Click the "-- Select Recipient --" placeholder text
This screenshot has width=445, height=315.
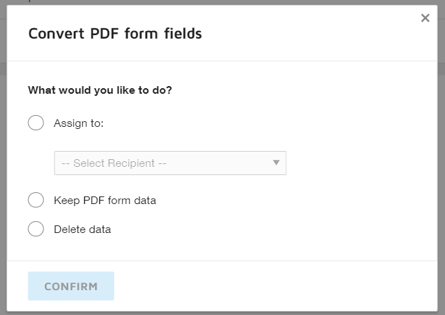coord(114,163)
